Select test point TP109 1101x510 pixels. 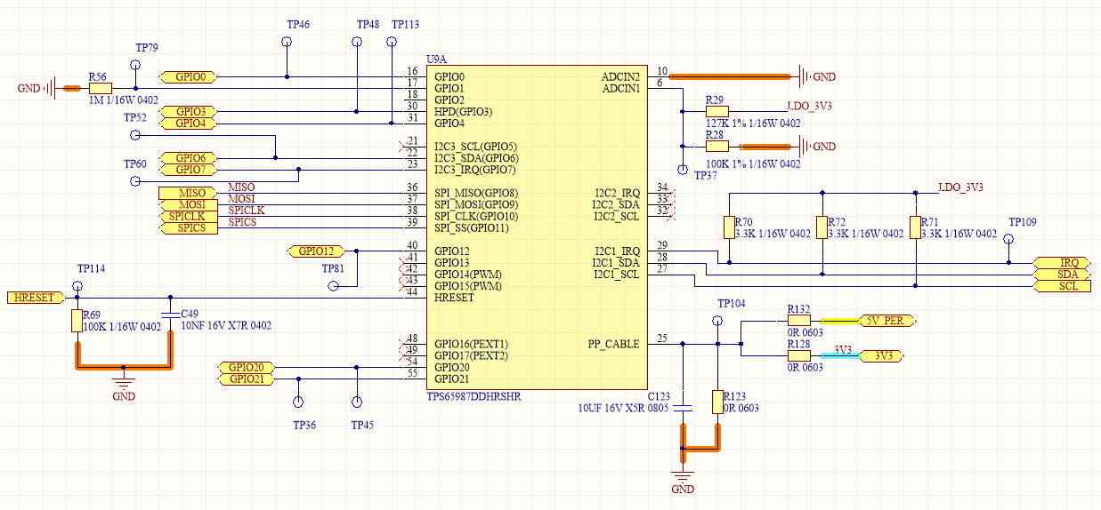pos(1008,240)
